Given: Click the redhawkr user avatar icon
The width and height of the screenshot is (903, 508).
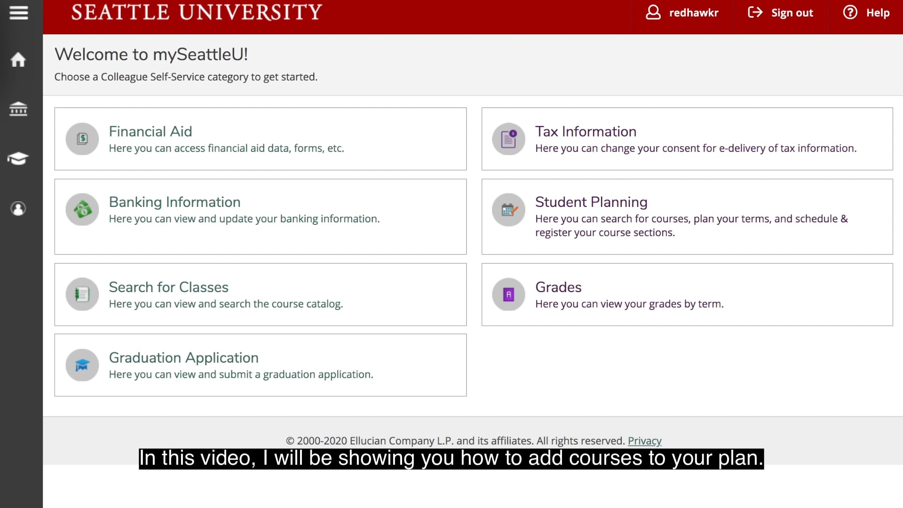Looking at the screenshot, I should tap(653, 12).
